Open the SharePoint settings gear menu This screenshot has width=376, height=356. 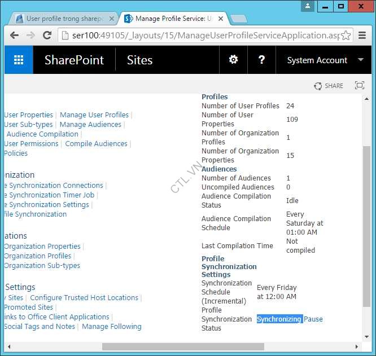click(233, 60)
